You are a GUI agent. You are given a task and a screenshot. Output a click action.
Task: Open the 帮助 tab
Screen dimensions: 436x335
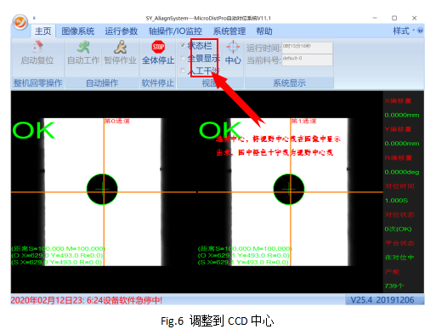(264, 31)
